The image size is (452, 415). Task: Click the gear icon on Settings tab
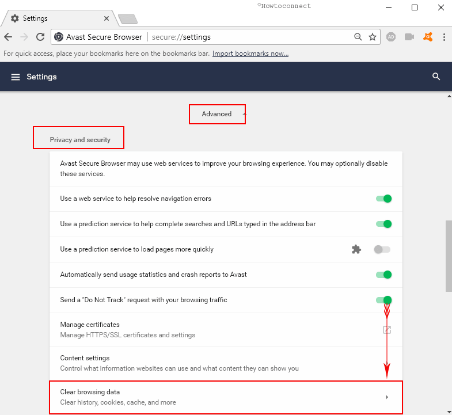15,18
